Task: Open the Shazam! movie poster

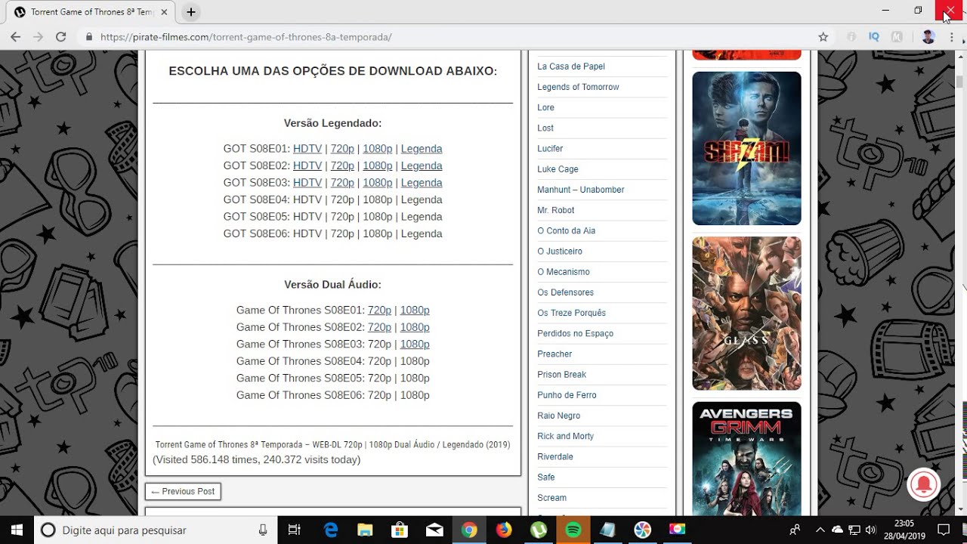Action: 746,148
